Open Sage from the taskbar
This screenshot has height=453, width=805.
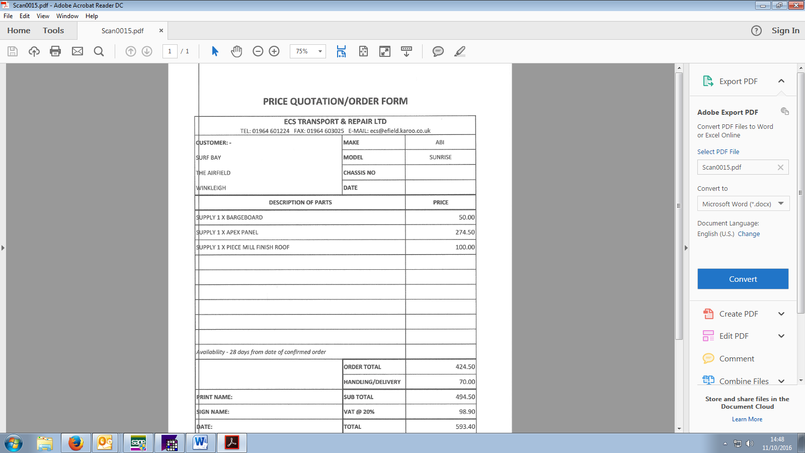click(x=138, y=443)
